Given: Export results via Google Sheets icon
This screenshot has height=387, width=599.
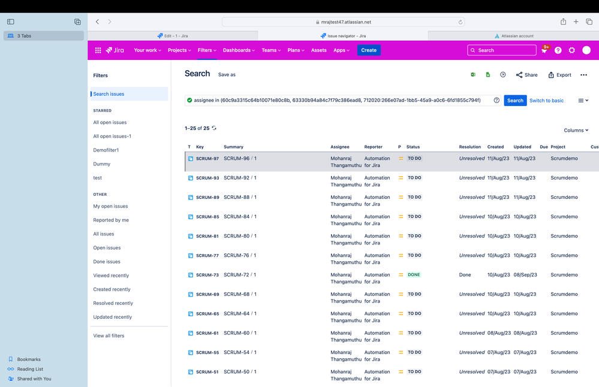Looking at the screenshot, I should click(489, 75).
